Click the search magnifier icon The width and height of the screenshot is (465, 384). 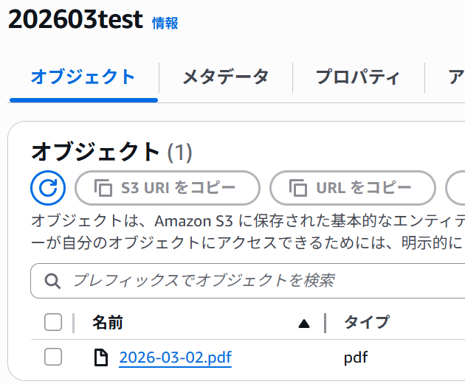(52, 280)
